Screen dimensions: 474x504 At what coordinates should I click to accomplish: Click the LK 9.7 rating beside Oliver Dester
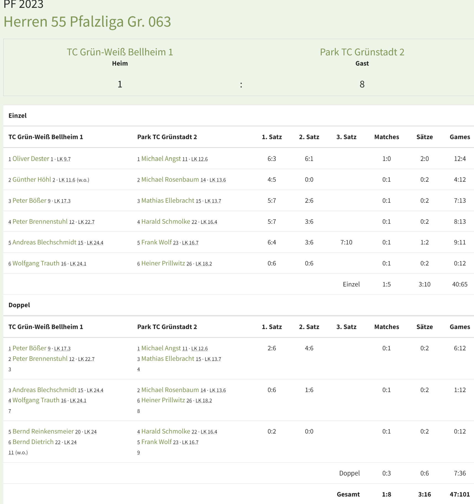tap(64, 159)
